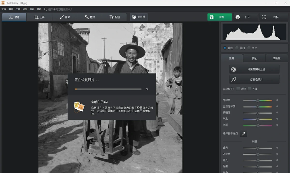This screenshot has width=290, height=173.
Task: Open the 标题 text caption tab
Action: point(114,17)
